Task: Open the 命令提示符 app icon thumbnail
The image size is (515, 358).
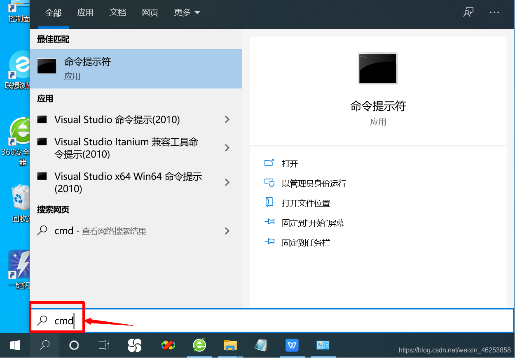Action: (47, 66)
